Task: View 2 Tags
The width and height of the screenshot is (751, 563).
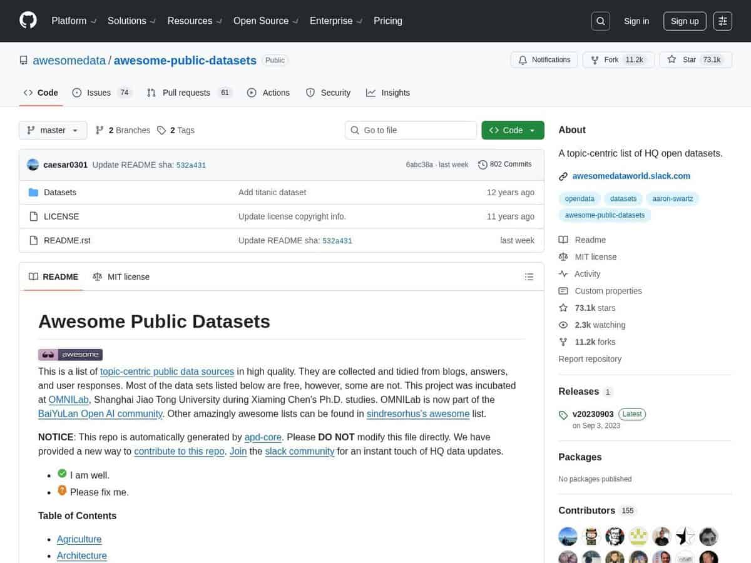Action: point(176,130)
